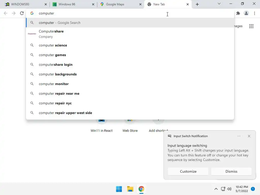Click the Customize button in notification

tap(188, 171)
